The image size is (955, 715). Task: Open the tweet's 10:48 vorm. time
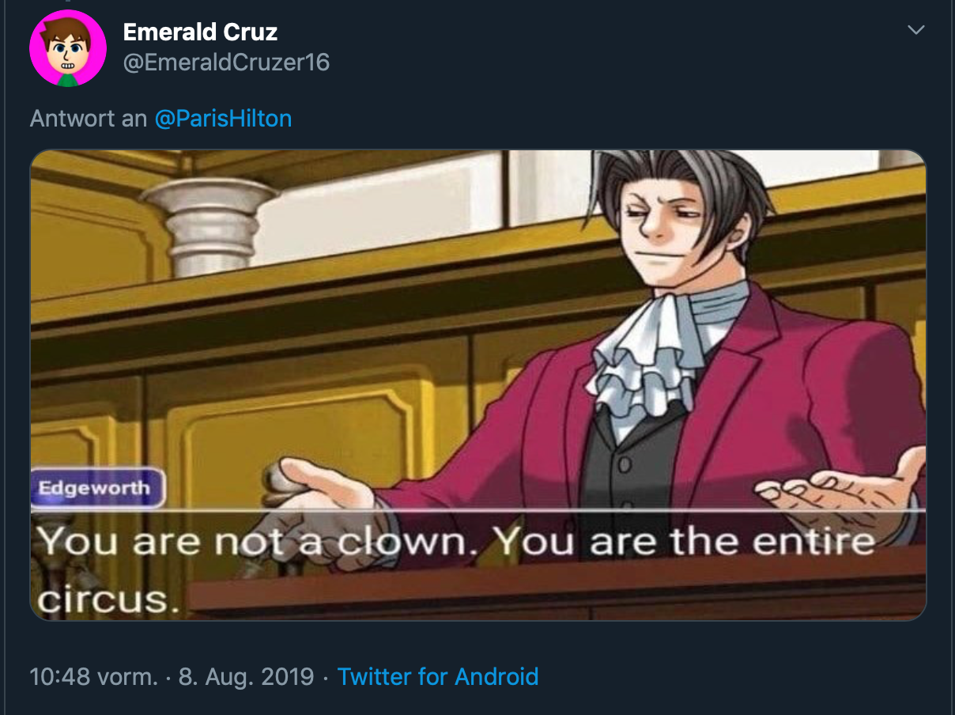pyautogui.click(x=93, y=677)
